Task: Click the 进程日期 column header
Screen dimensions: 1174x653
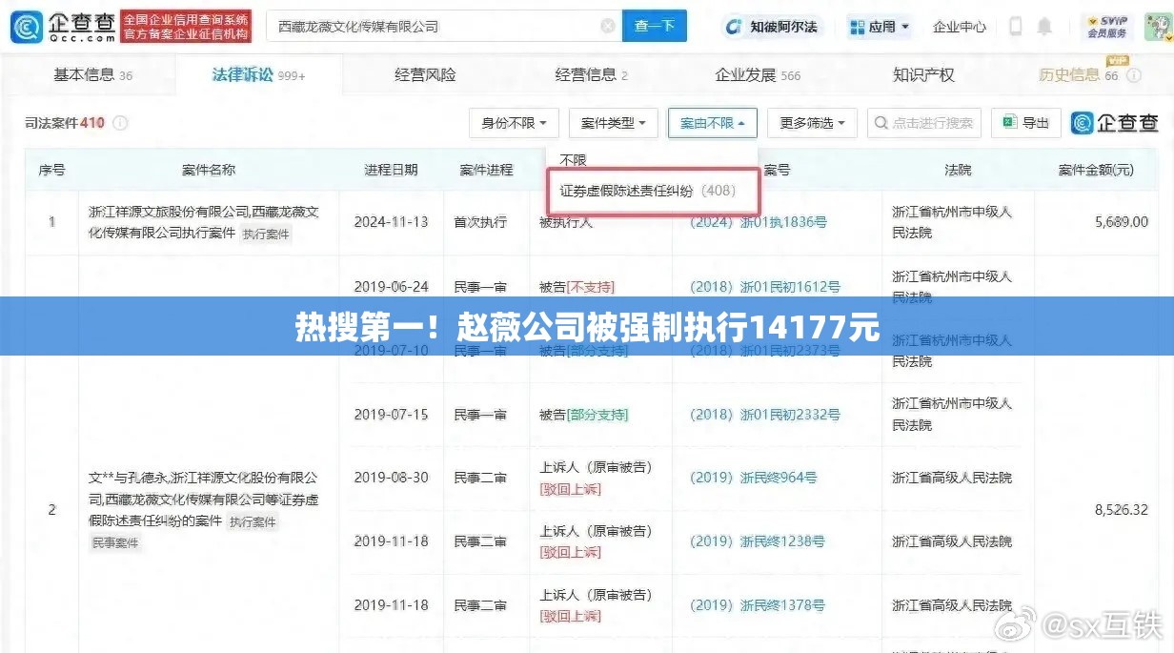Action: click(x=391, y=170)
